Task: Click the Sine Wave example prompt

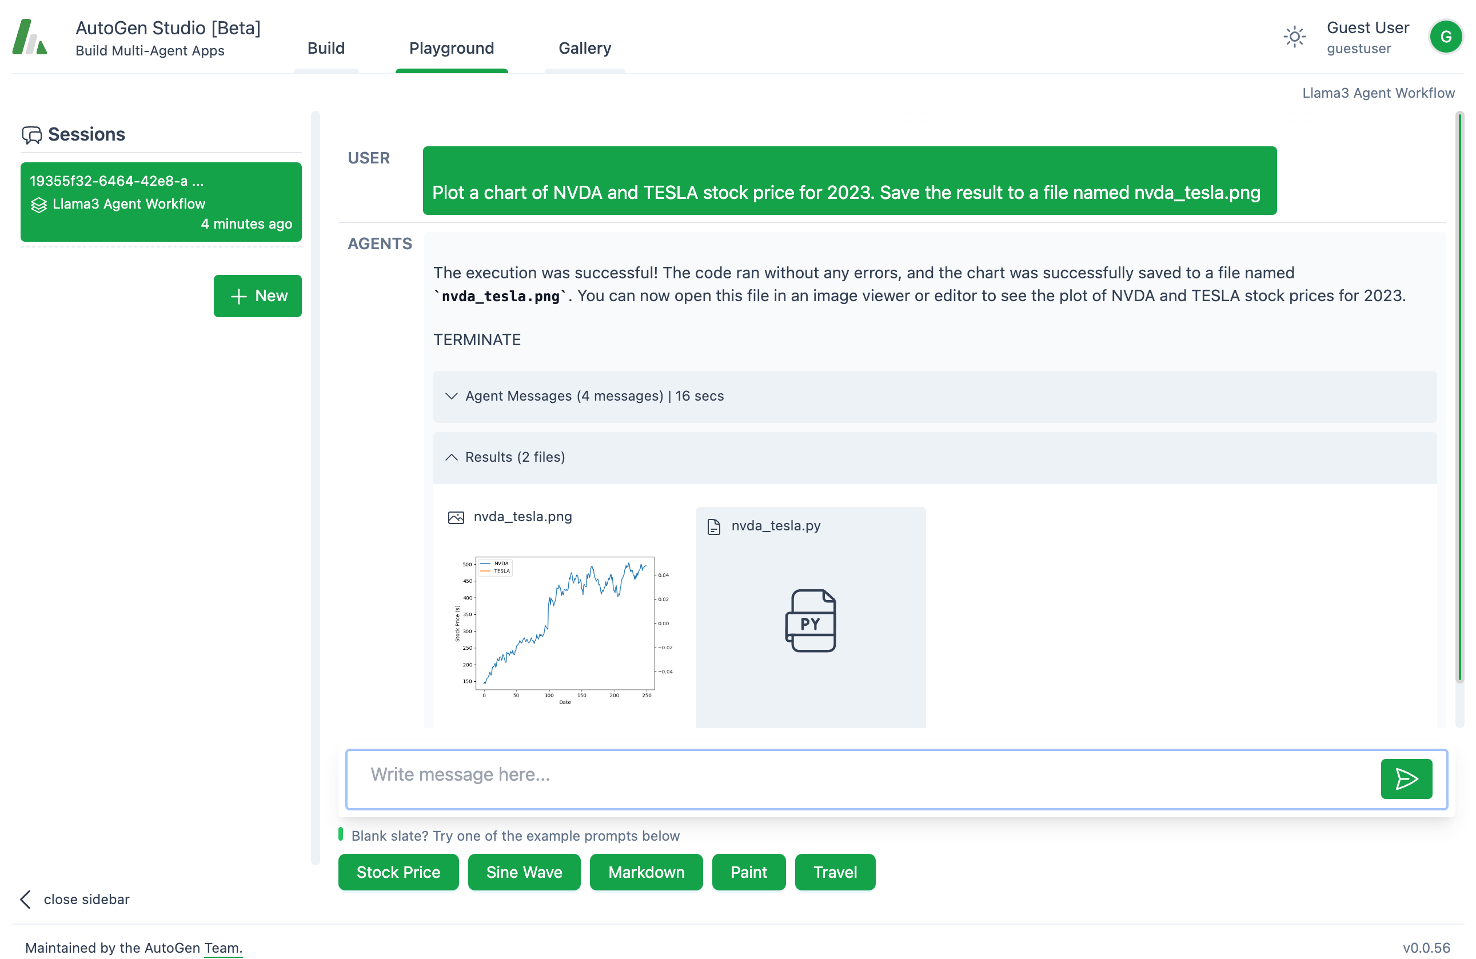Action: point(524,872)
